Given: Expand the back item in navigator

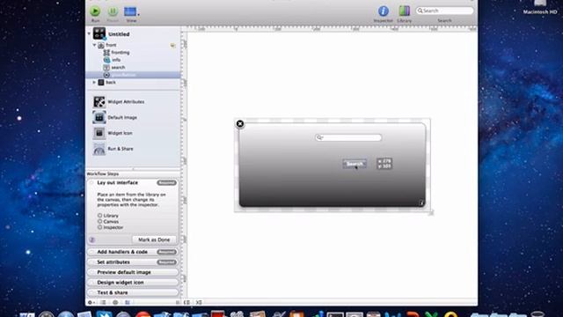Looking at the screenshot, I should tap(94, 82).
